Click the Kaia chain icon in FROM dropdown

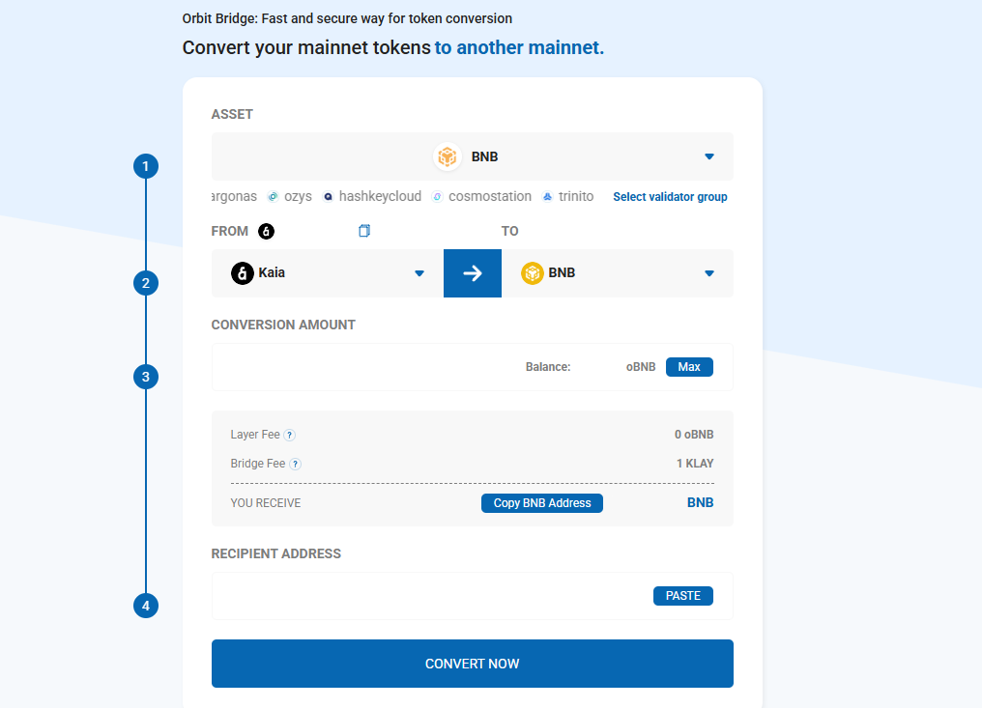(x=243, y=273)
